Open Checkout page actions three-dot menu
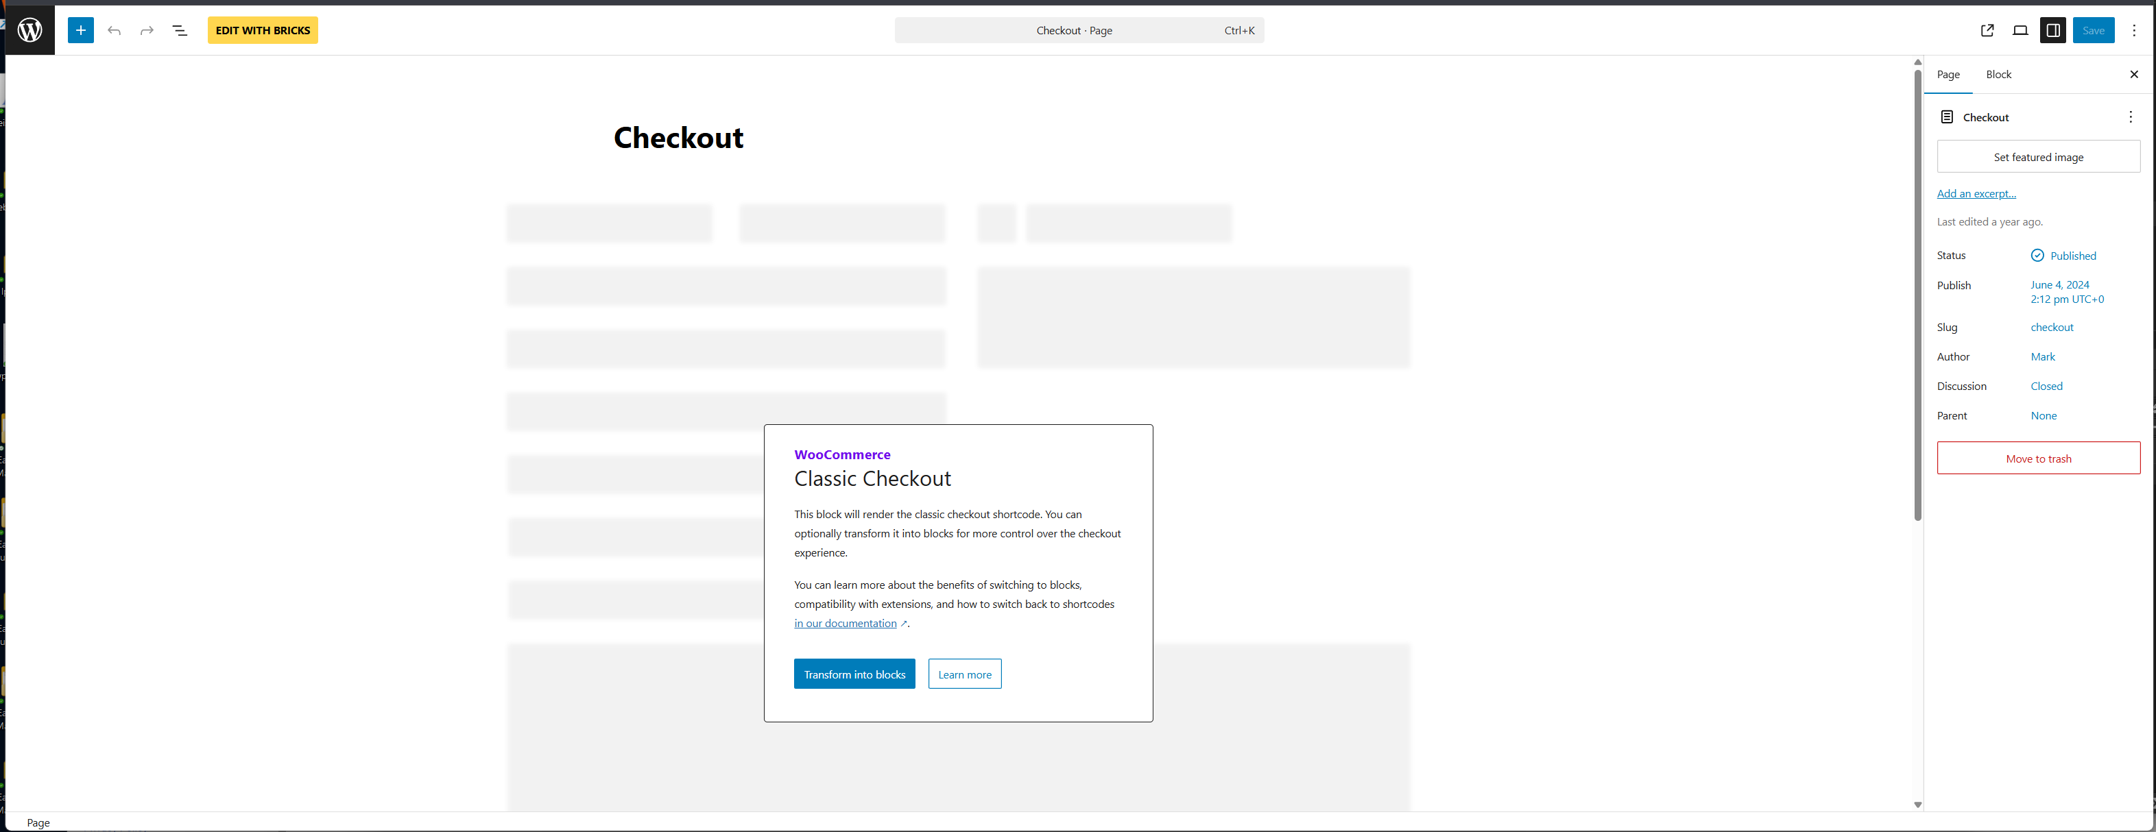Screen dimensions: 2156x832 pyautogui.click(x=2130, y=117)
